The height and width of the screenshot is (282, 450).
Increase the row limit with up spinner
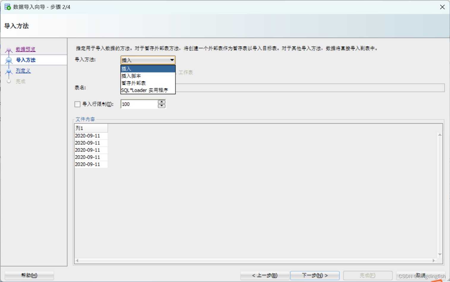(162, 102)
